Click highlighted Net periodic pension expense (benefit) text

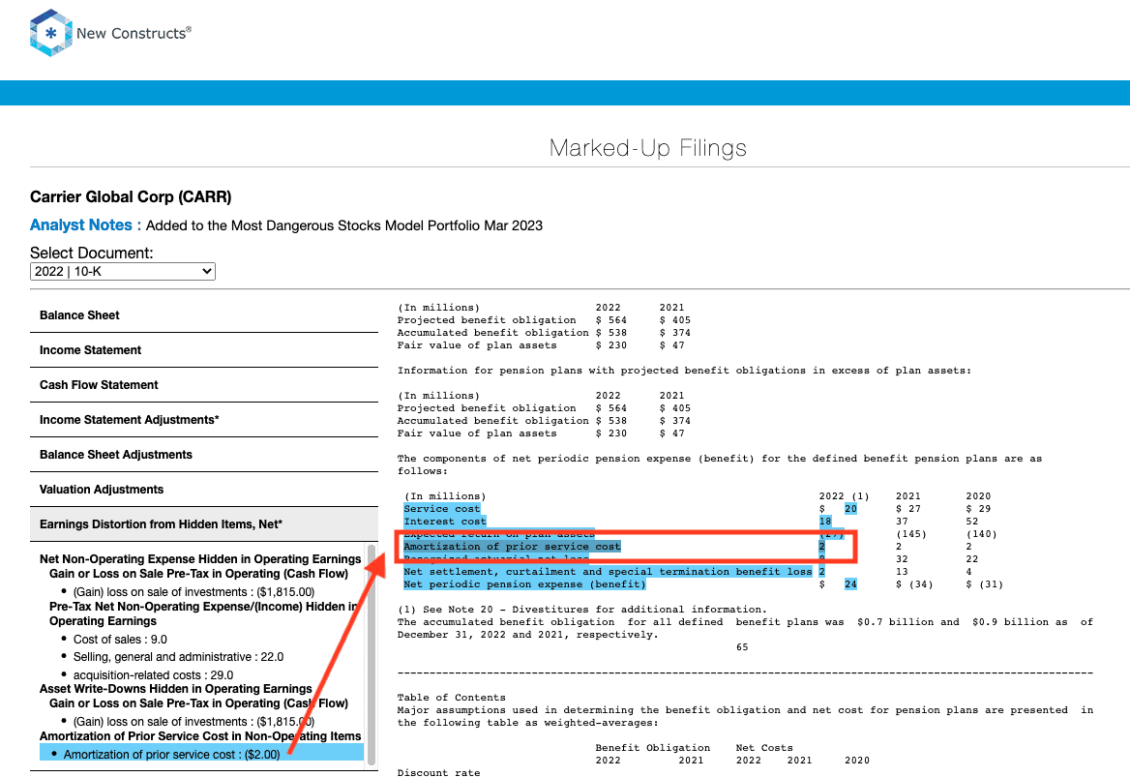[x=524, y=584]
